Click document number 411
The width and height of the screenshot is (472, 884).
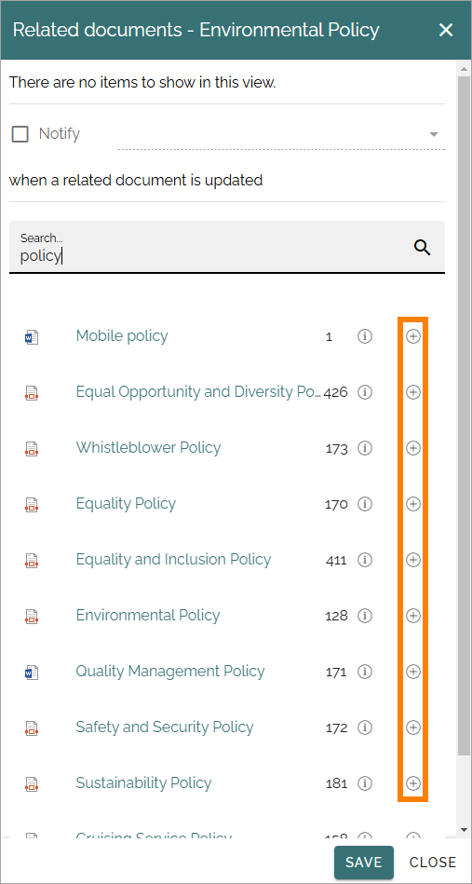pyautogui.click(x=336, y=561)
